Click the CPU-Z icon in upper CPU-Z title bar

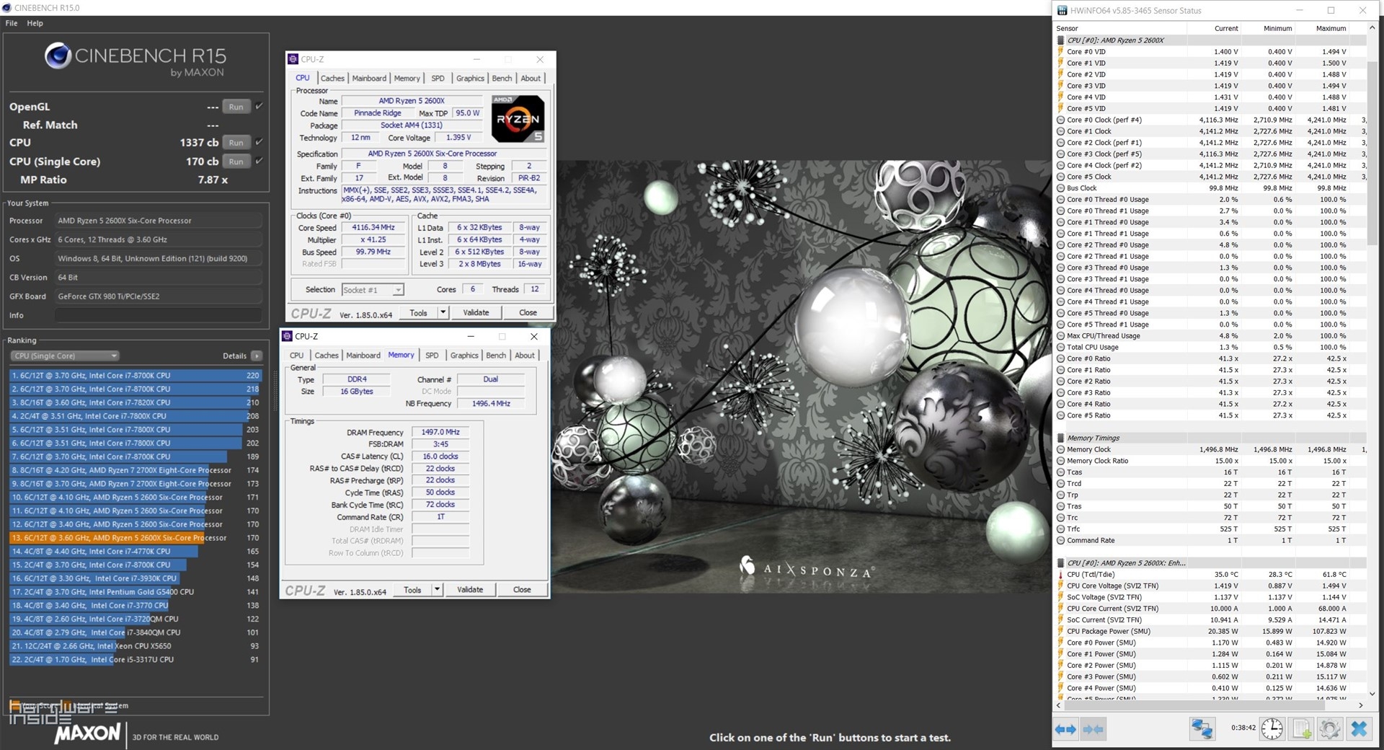coord(293,59)
